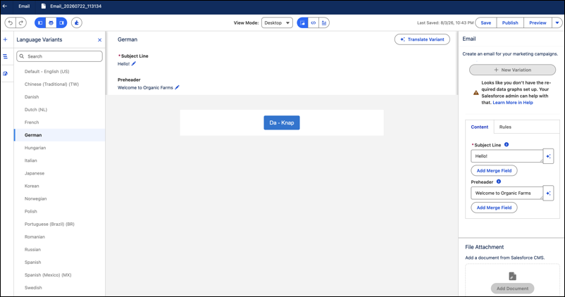The width and height of the screenshot is (565, 297).
Task: Select the Korean variant
Action: [59, 186]
